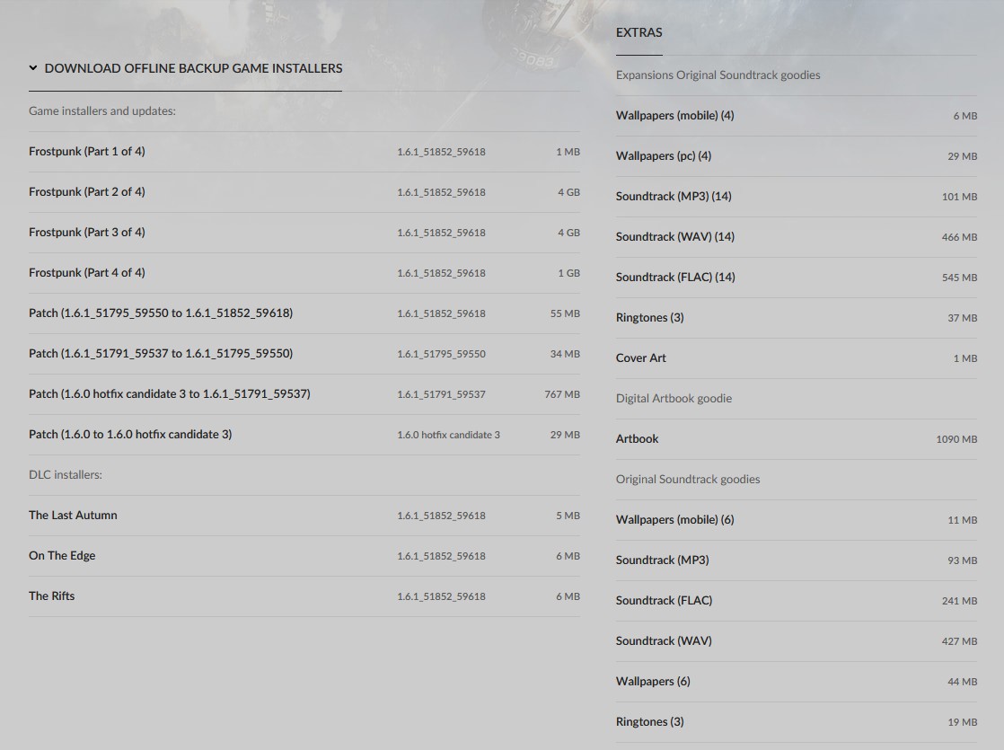Image resolution: width=1004 pixels, height=750 pixels.
Task: Download Frostpunk (Part 2 of 4) installer
Action: click(304, 192)
